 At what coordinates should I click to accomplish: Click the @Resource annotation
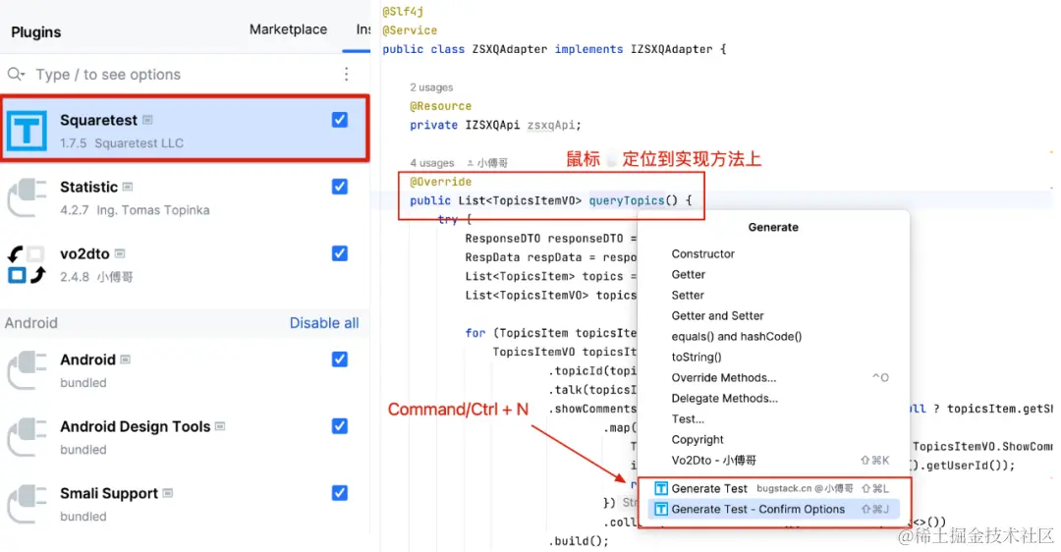click(440, 106)
